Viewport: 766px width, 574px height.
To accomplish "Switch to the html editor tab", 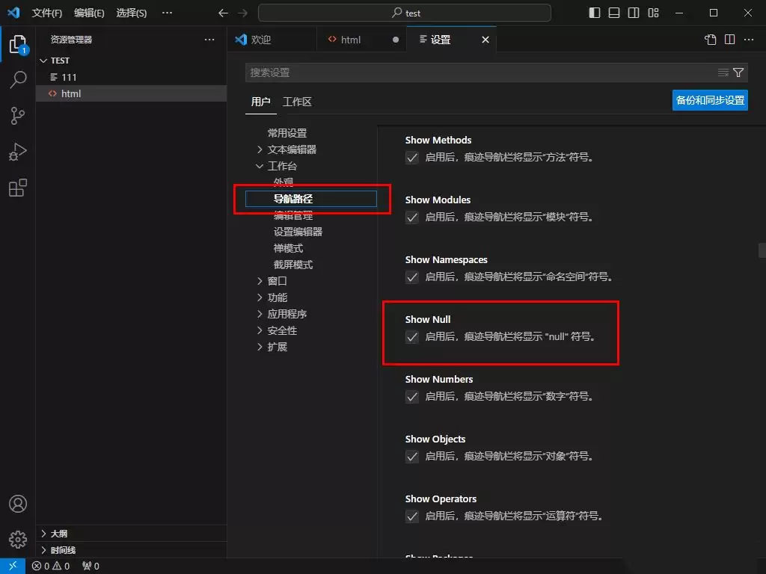I will point(352,39).
